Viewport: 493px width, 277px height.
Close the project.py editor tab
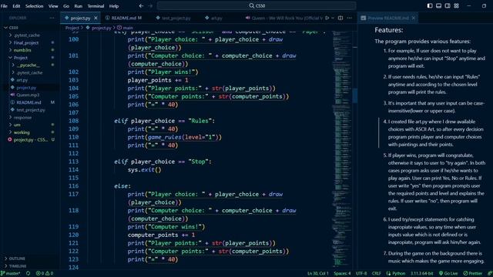coord(96,18)
